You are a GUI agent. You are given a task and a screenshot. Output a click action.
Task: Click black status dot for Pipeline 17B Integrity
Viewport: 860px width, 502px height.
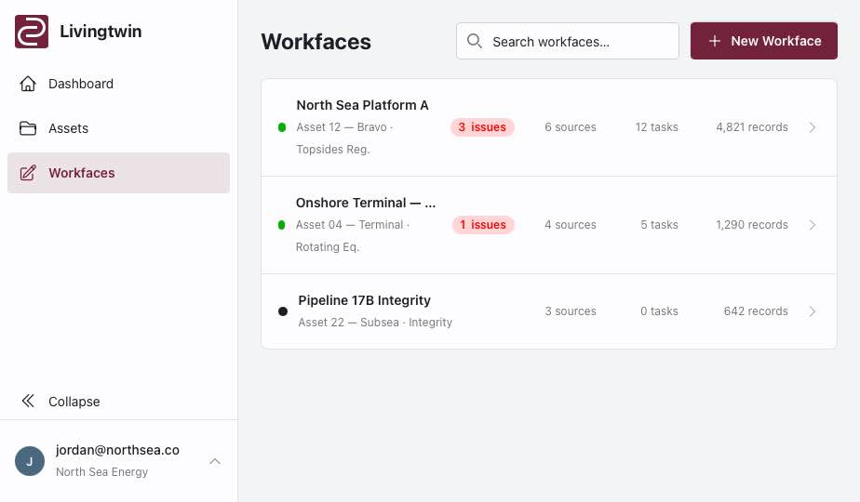(x=283, y=311)
